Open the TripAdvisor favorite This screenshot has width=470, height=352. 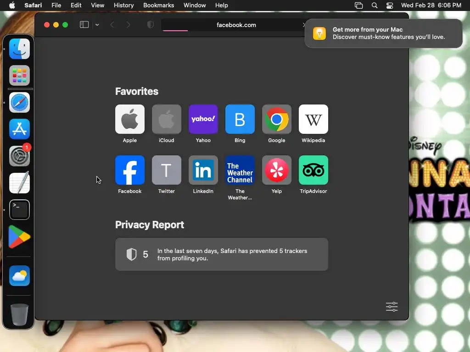click(313, 170)
